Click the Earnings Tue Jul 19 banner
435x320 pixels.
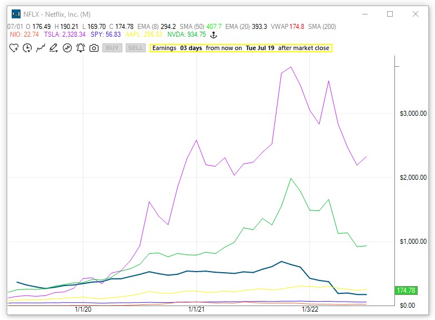241,48
